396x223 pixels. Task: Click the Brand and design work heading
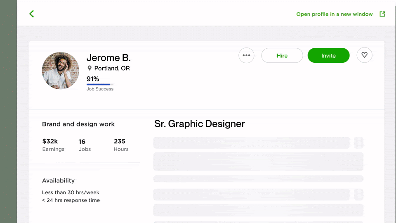coord(78,124)
